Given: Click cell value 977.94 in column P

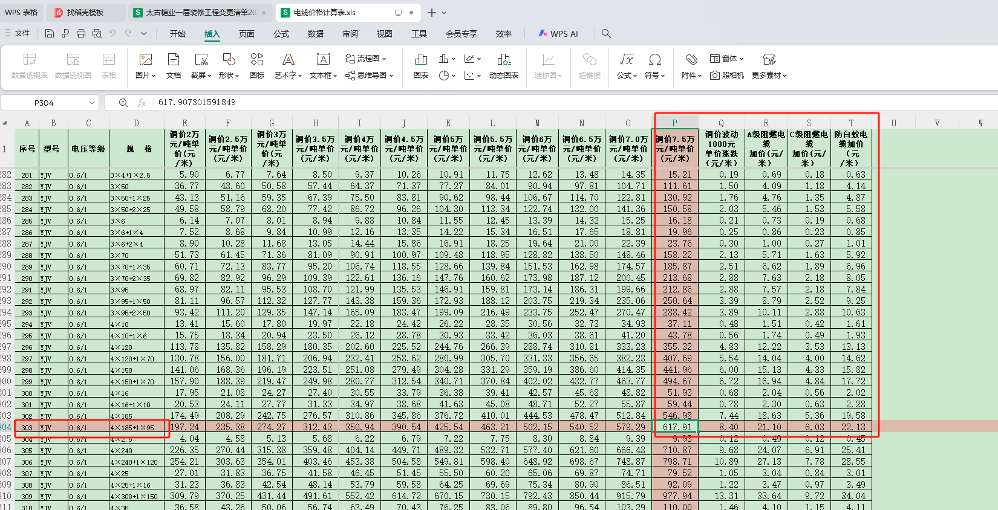Looking at the screenshot, I should point(676,496).
